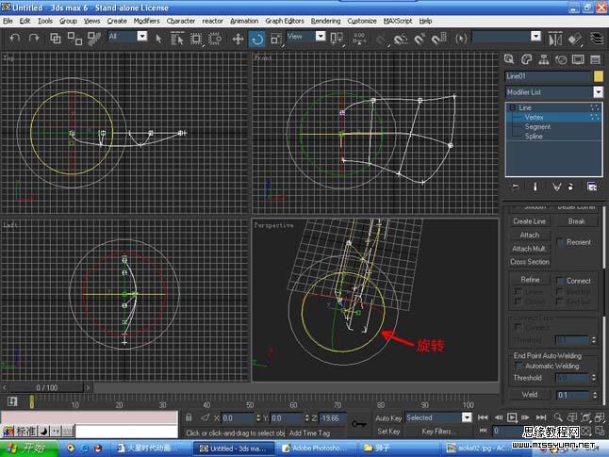The image size is (609, 457).
Task: Click Rectangular Selection Region icon
Action: tap(196, 39)
